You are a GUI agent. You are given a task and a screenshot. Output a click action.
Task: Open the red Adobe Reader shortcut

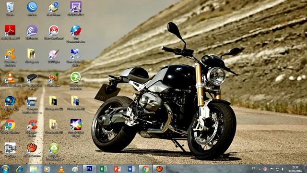click(x=10, y=32)
